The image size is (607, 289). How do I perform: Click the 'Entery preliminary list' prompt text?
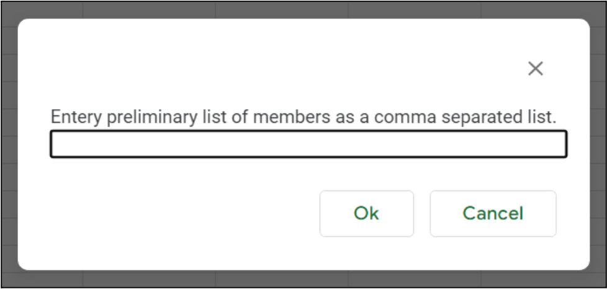pyautogui.click(x=303, y=117)
